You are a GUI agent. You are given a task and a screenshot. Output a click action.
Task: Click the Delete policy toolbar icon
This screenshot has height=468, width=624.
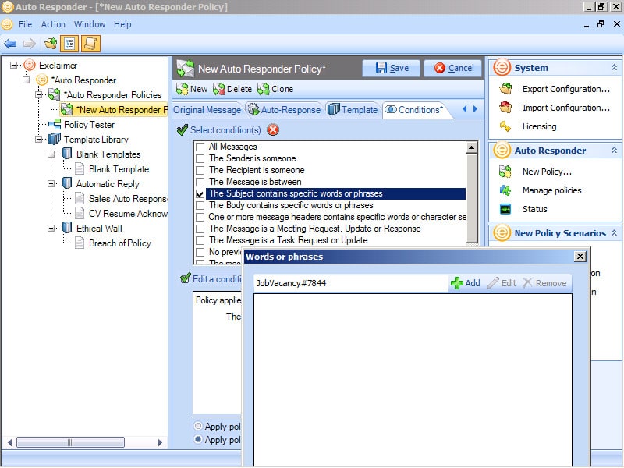pyautogui.click(x=218, y=89)
